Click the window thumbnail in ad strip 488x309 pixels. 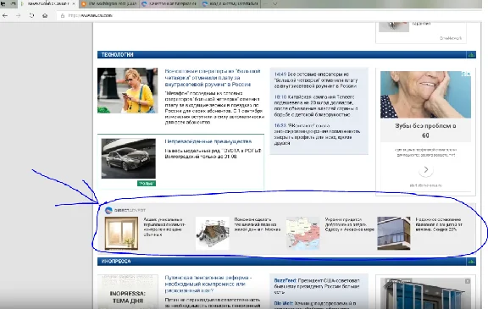click(x=121, y=233)
